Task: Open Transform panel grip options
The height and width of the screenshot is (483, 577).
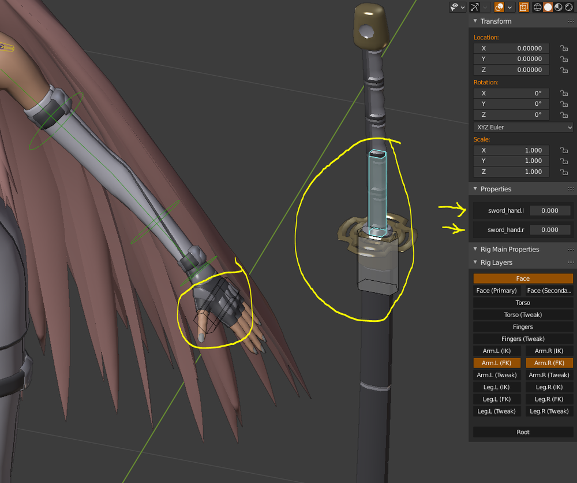Action: pyautogui.click(x=571, y=21)
